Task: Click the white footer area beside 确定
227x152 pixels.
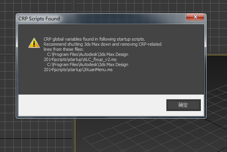Action: point(92,105)
